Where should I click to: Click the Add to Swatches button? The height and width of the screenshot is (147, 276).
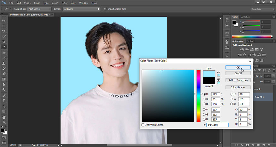click(238, 80)
